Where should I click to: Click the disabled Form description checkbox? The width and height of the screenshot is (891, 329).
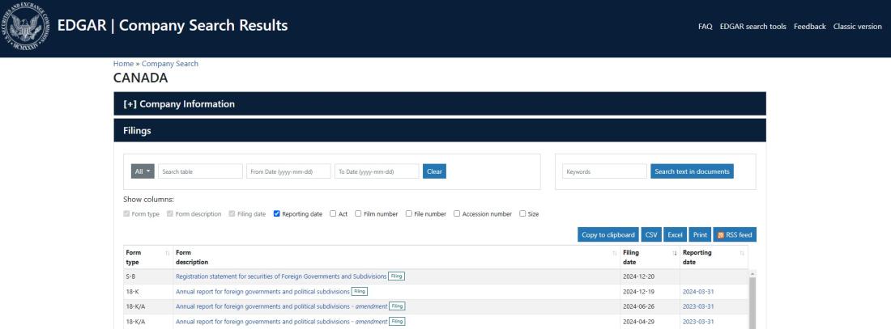click(170, 214)
